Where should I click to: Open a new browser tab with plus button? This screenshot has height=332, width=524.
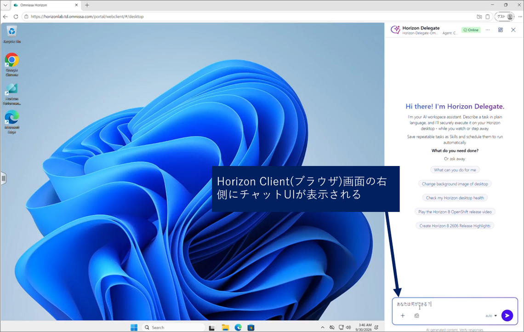87,5
